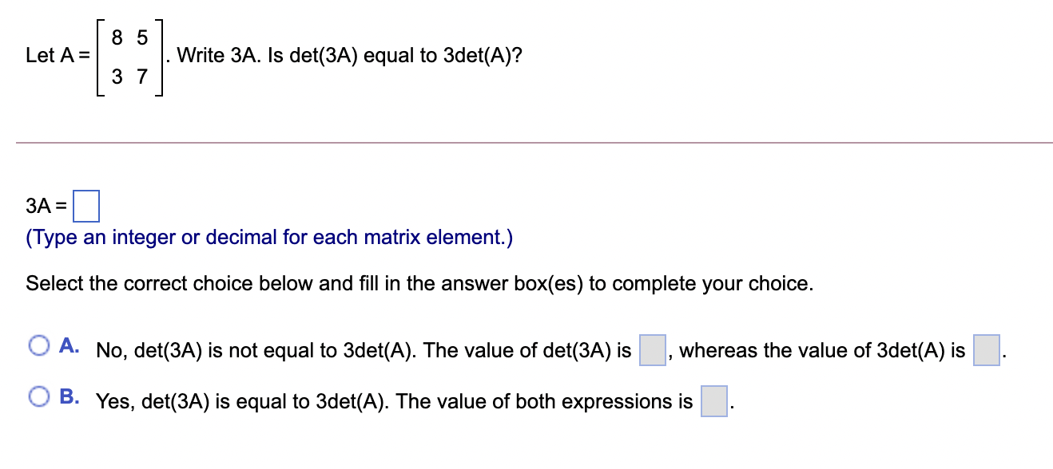Select radio button for choice A
This screenshot has width=1053, height=469.
tap(38, 345)
